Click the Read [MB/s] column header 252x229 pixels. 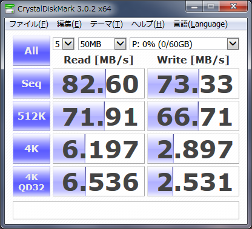(99, 60)
